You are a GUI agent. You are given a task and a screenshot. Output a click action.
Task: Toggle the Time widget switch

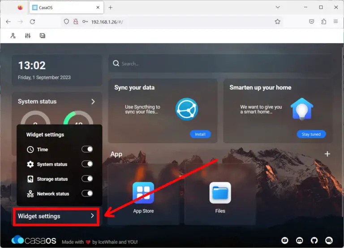[x=87, y=149]
